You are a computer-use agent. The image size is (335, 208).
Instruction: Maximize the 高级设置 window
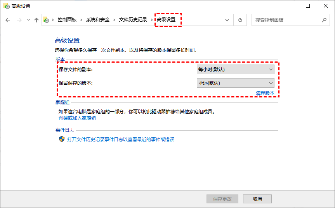[x=308, y=6]
